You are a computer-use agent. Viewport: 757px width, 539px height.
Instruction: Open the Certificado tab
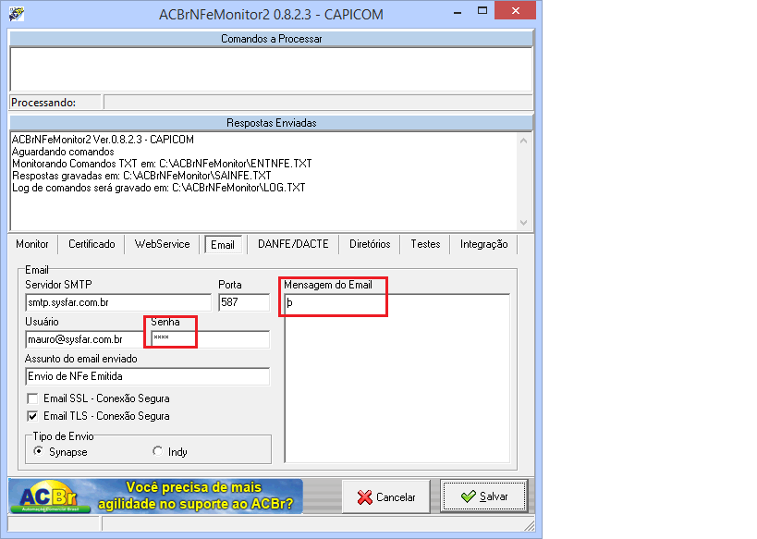[92, 244]
